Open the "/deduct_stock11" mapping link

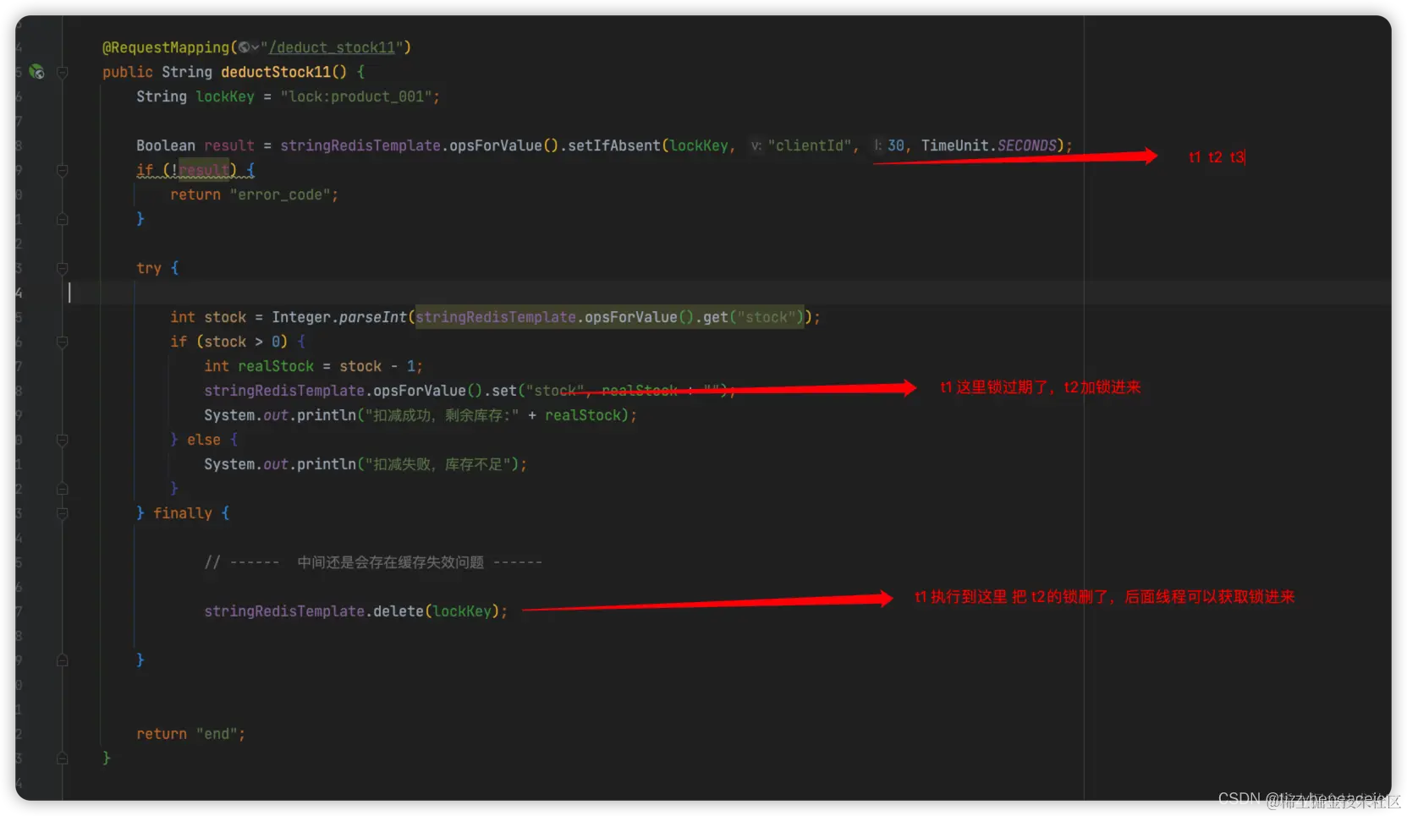[x=332, y=47]
